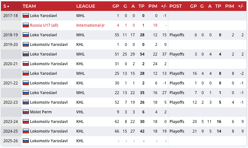
Task: Open the Russia U17 (all) team link
Action: click(x=44, y=25)
